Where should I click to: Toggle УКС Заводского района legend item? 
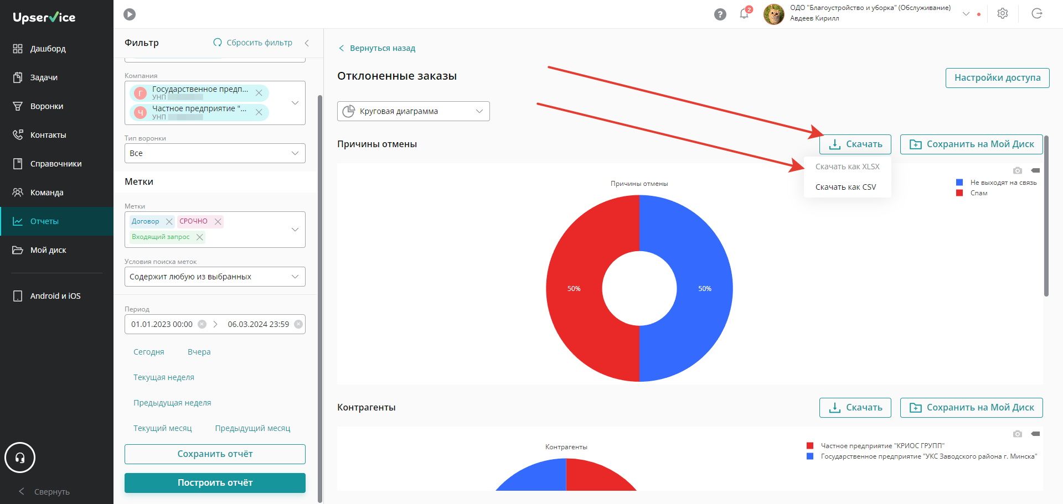[x=922, y=456]
